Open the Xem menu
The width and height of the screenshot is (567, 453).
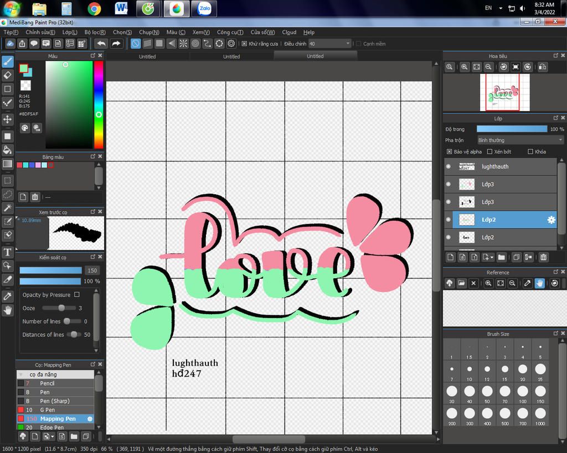coord(201,32)
